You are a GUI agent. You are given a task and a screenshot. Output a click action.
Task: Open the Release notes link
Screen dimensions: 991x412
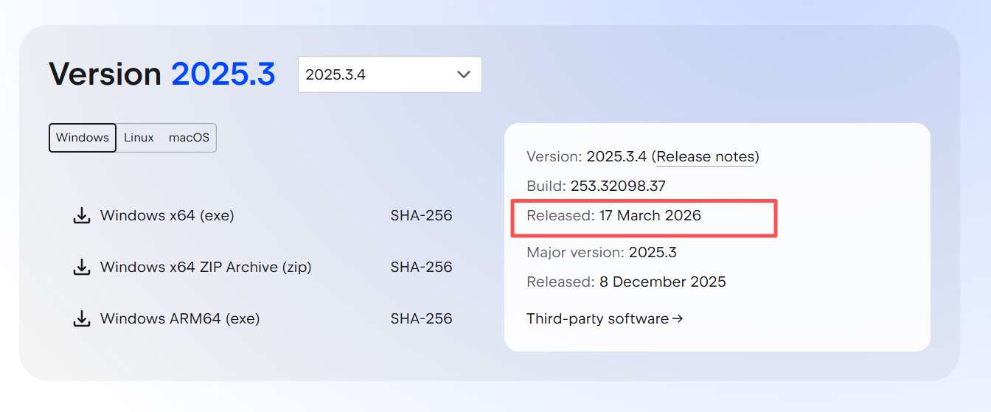pos(706,157)
